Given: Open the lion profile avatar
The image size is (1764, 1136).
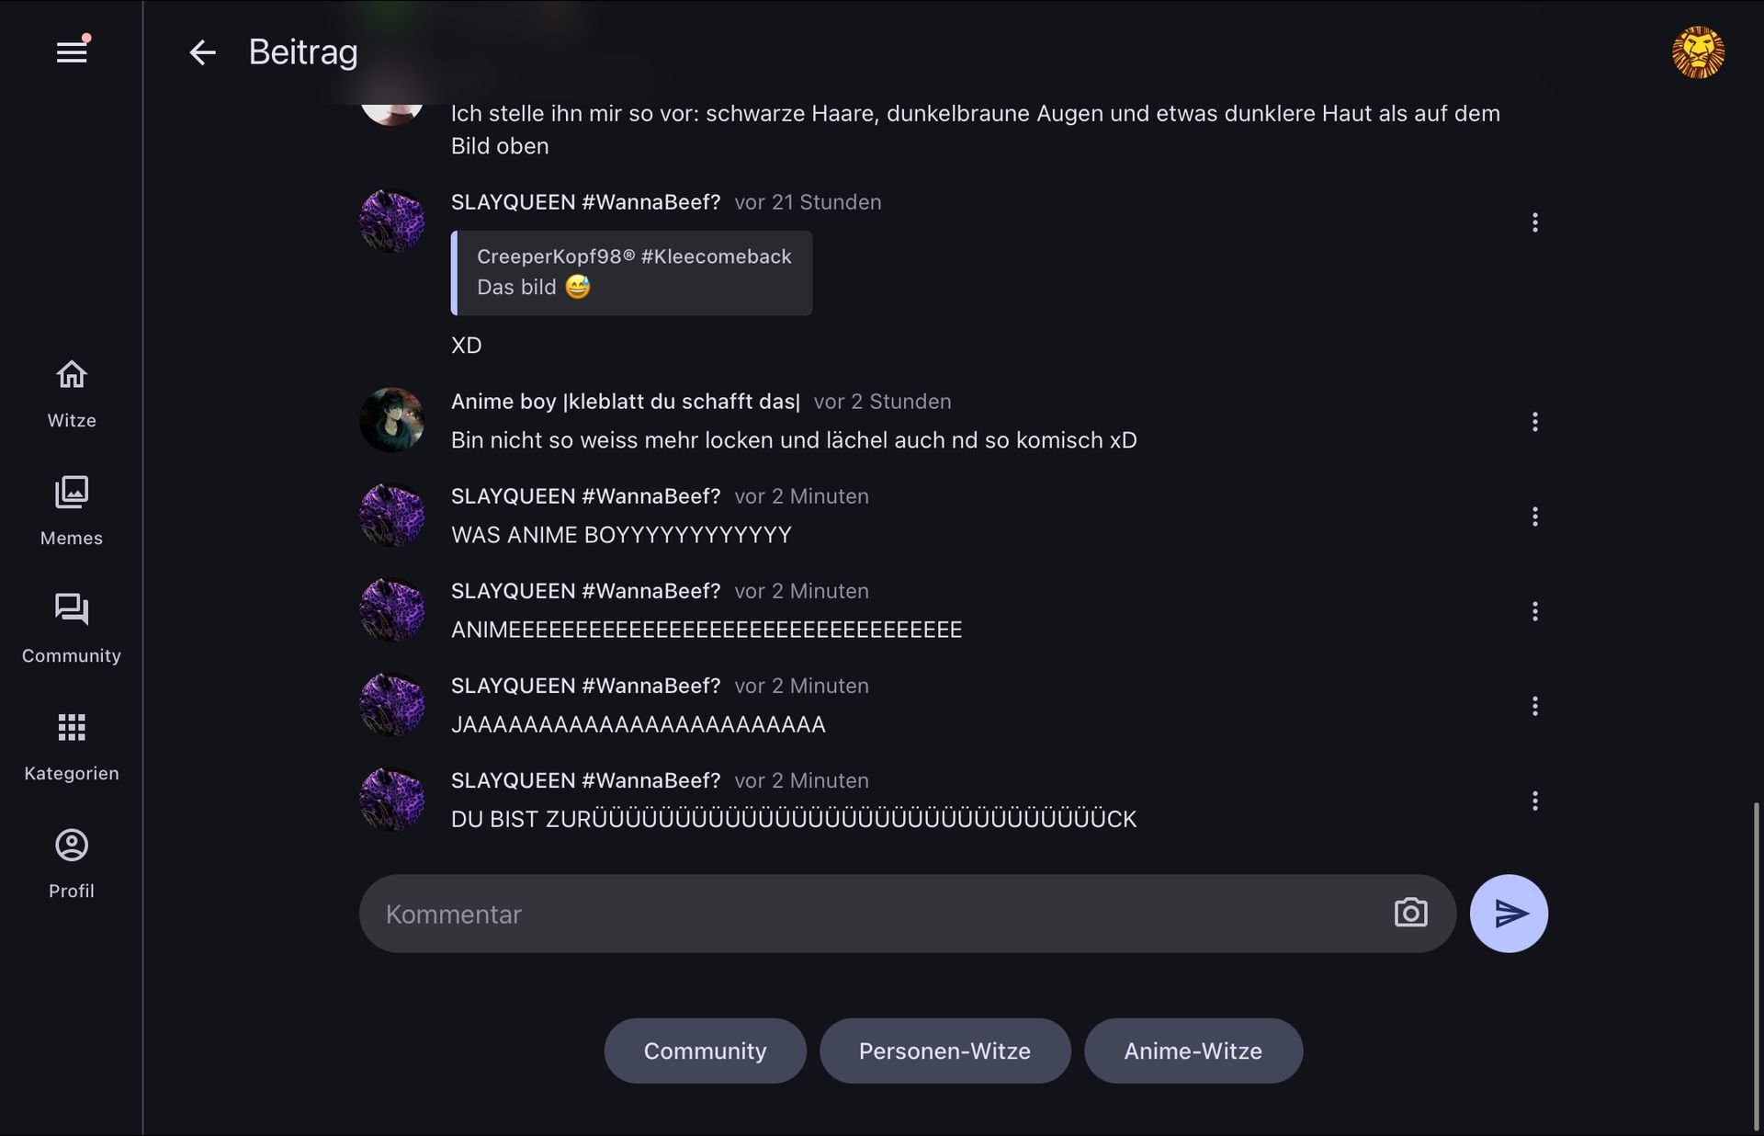Looking at the screenshot, I should (1697, 52).
